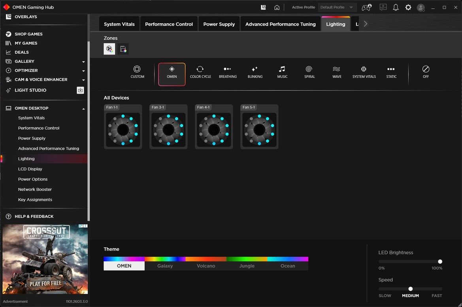Turn lighting Off with the slash icon

pos(426,72)
